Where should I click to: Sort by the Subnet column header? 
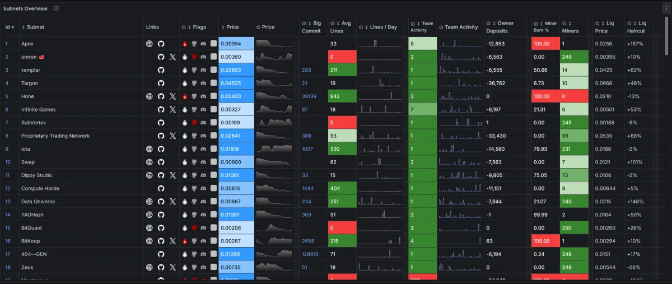(x=33, y=27)
